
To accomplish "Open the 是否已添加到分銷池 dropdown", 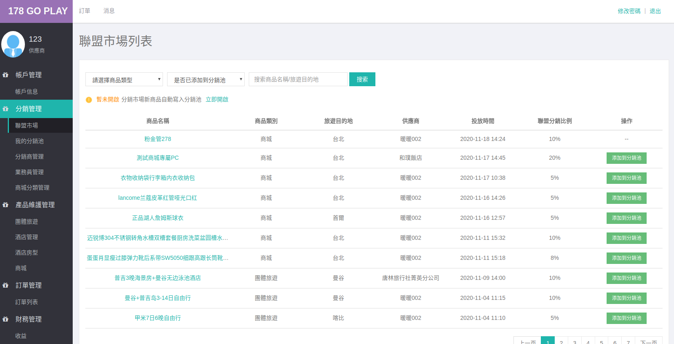I will (206, 79).
